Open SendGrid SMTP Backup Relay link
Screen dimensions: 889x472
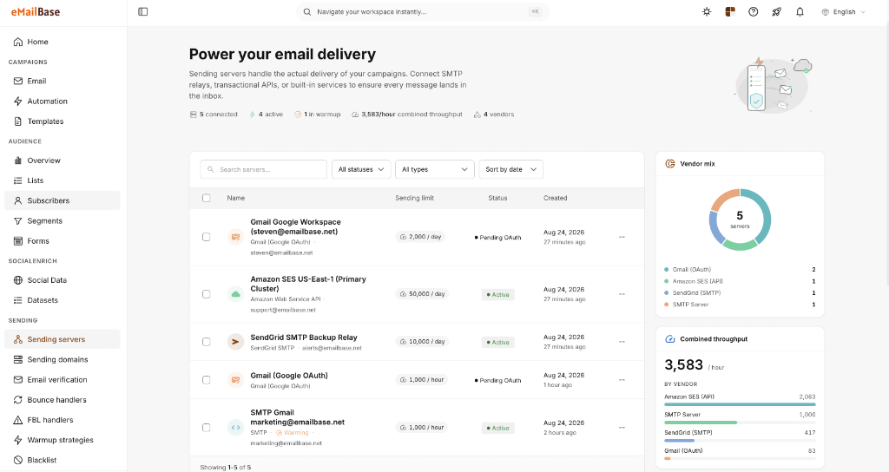[x=304, y=338]
